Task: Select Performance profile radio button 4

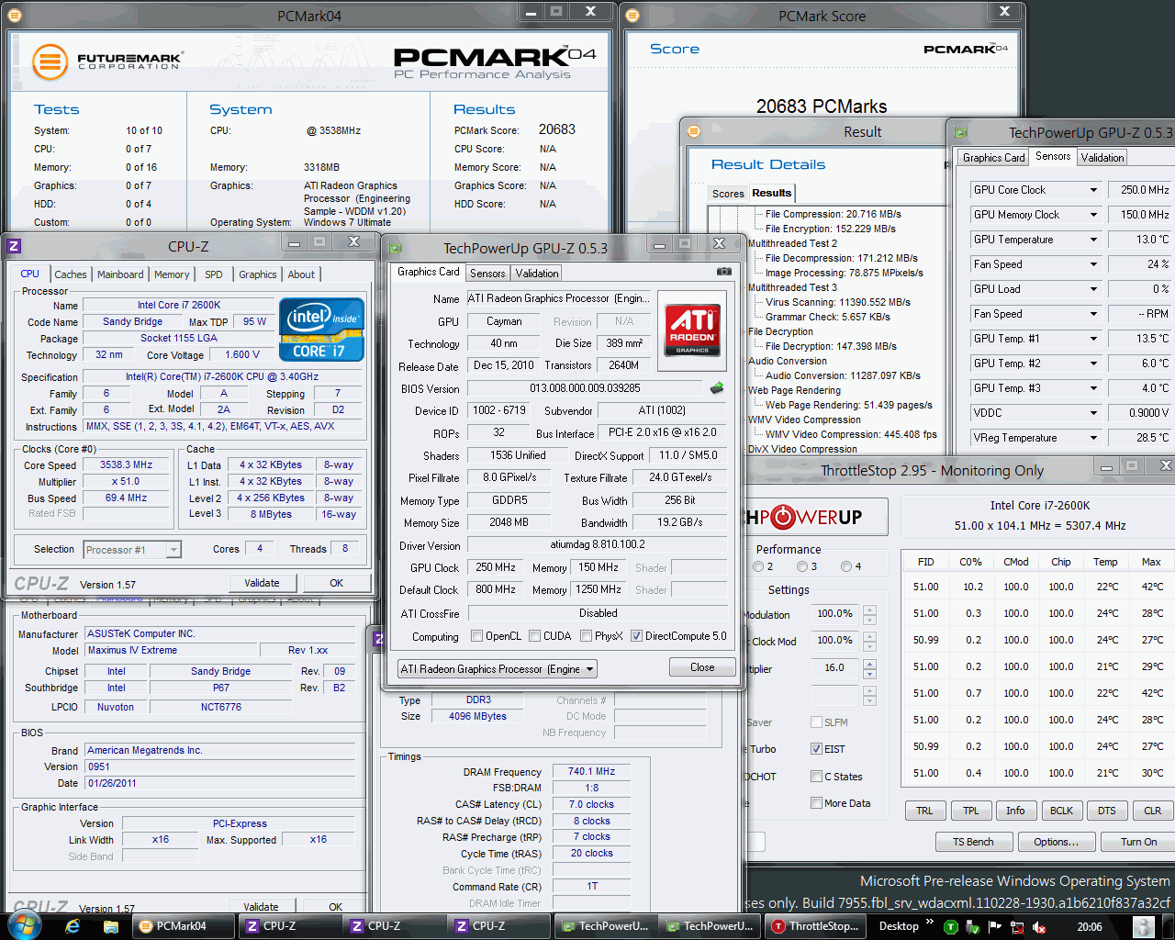Action: [x=846, y=566]
